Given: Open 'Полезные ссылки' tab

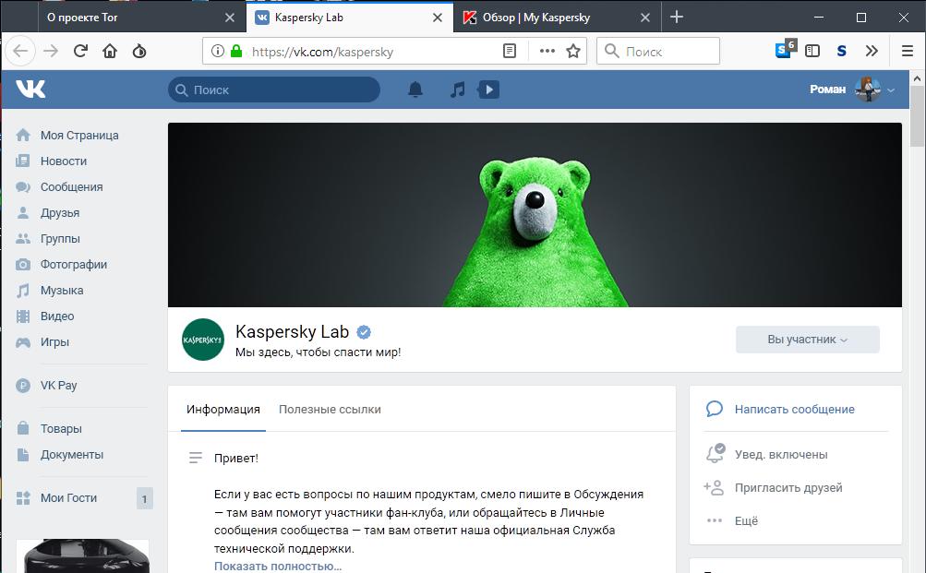Looking at the screenshot, I should click(330, 409).
